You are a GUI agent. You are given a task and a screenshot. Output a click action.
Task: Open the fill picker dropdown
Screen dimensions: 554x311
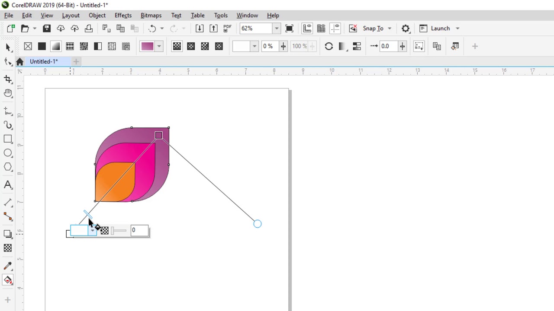159,46
